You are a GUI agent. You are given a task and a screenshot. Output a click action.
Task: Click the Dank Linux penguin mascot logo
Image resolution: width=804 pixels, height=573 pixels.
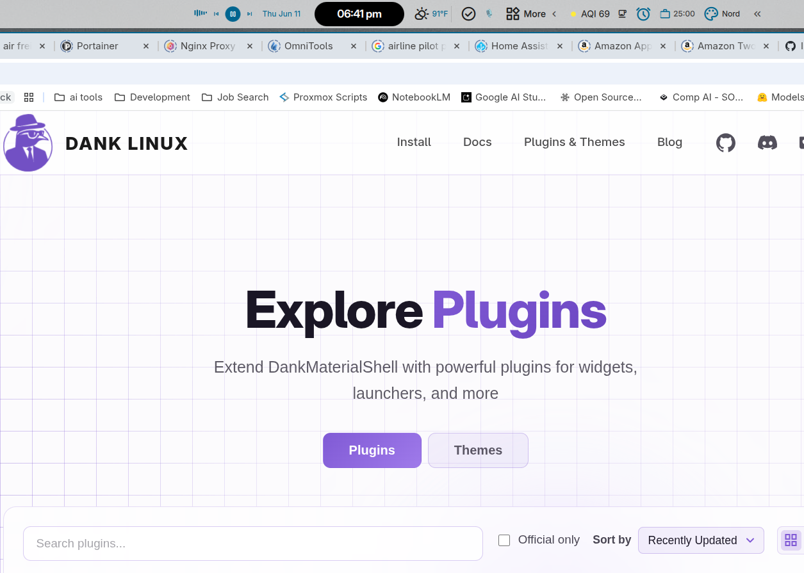[28, 143]
